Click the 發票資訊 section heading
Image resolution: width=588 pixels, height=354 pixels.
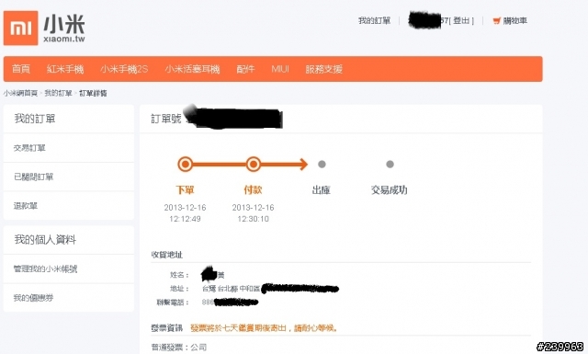(x=167, y=328)
